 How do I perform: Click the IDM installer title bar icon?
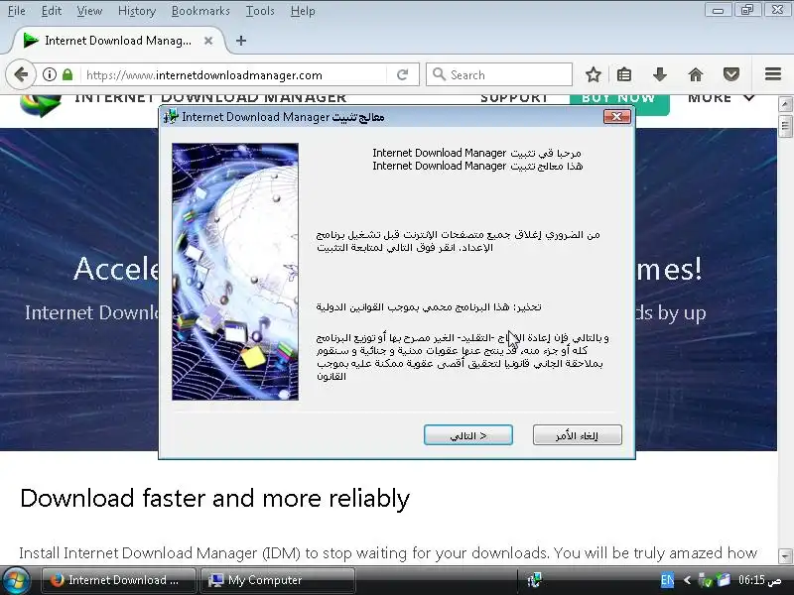[x=171, y=116]
